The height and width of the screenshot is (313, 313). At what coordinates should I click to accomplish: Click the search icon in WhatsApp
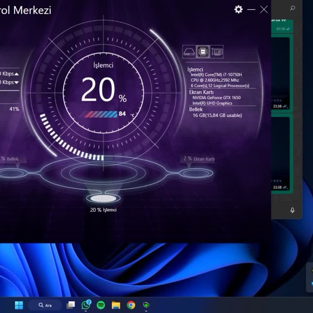(x=293, y=8)
